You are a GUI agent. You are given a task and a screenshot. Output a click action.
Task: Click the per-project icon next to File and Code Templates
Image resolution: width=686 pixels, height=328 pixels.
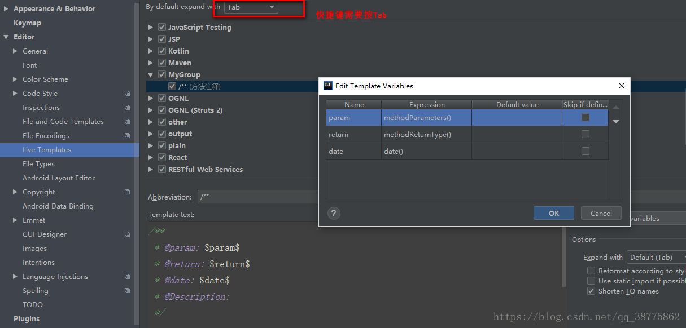tap(127, 122)
